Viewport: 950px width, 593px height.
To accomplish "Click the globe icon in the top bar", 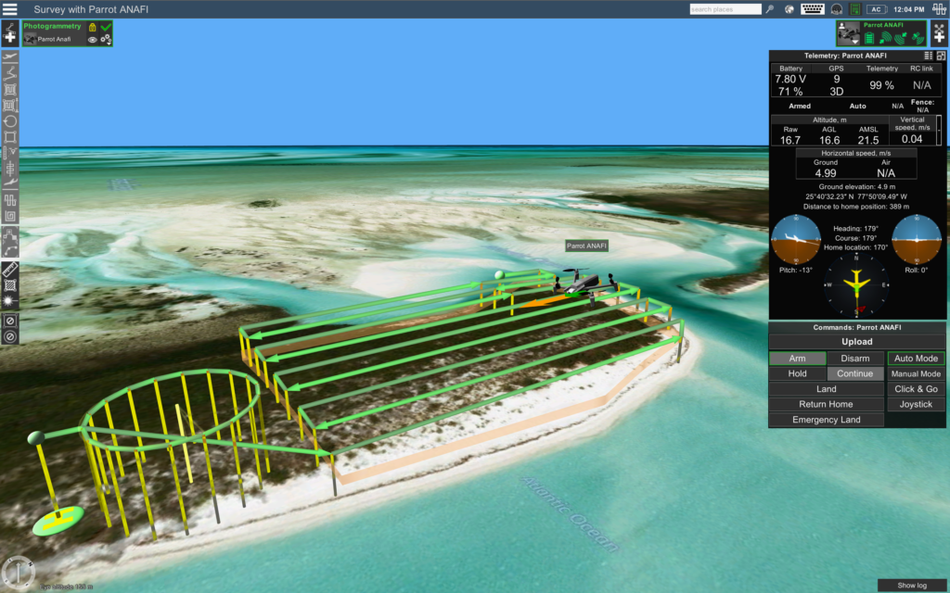I will coord(790,9).
